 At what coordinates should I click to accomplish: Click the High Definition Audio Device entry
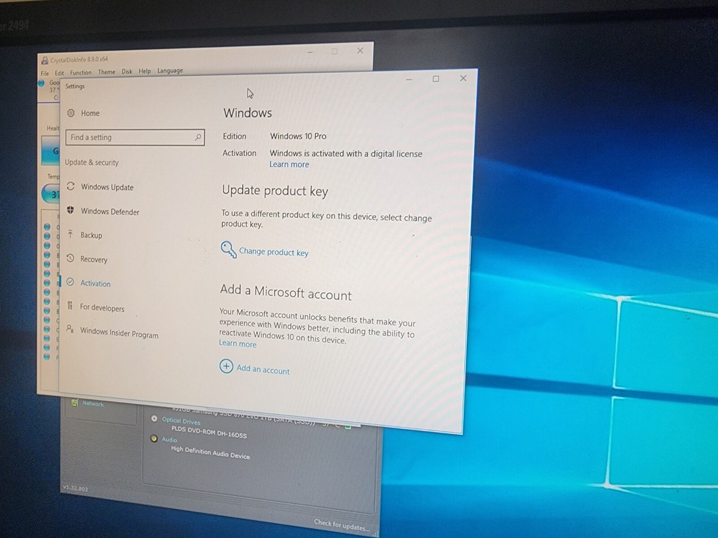click(210, 452)
